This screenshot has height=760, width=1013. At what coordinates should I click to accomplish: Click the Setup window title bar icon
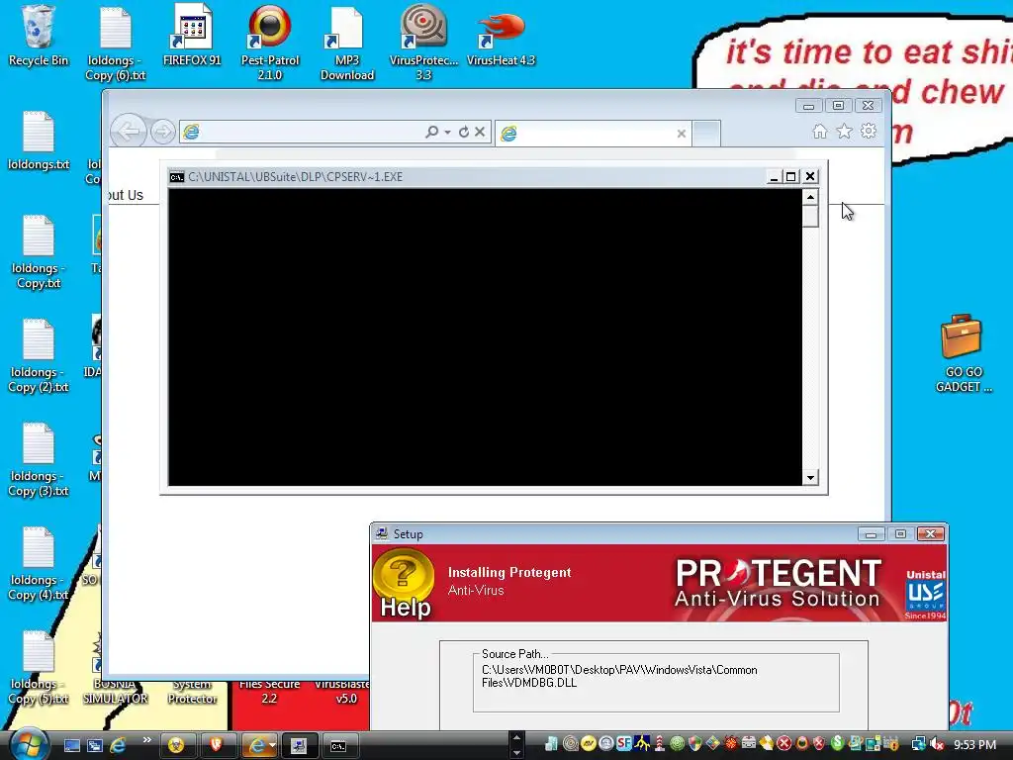[382, 533]
